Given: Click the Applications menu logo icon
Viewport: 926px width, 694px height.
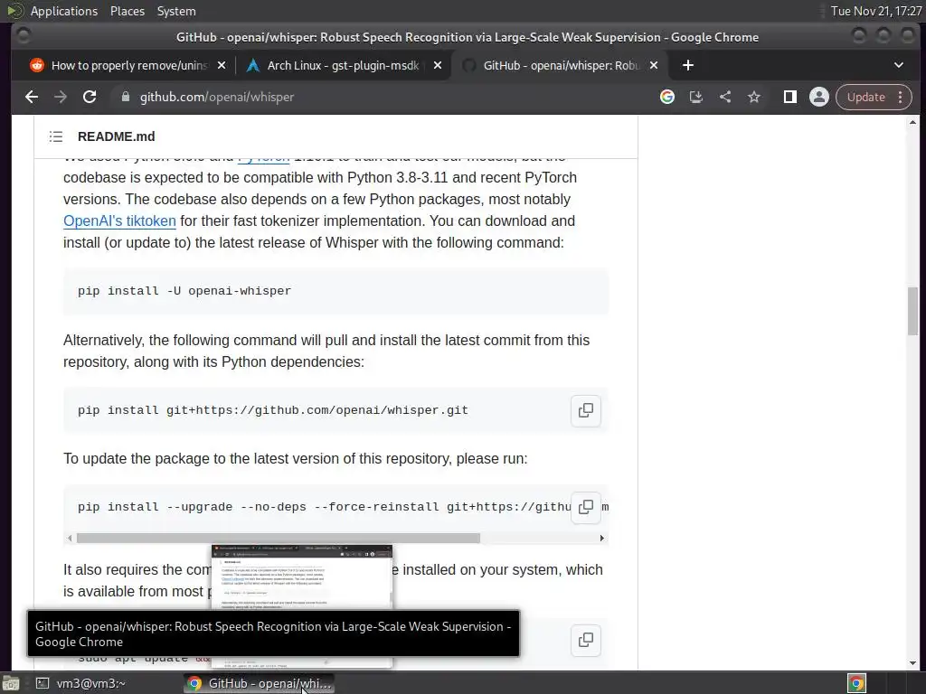Looking at the screenshot, I should (14, 11).
